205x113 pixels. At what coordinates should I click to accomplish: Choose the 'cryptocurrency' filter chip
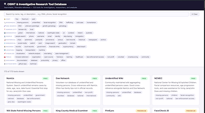tap(68, 47)
